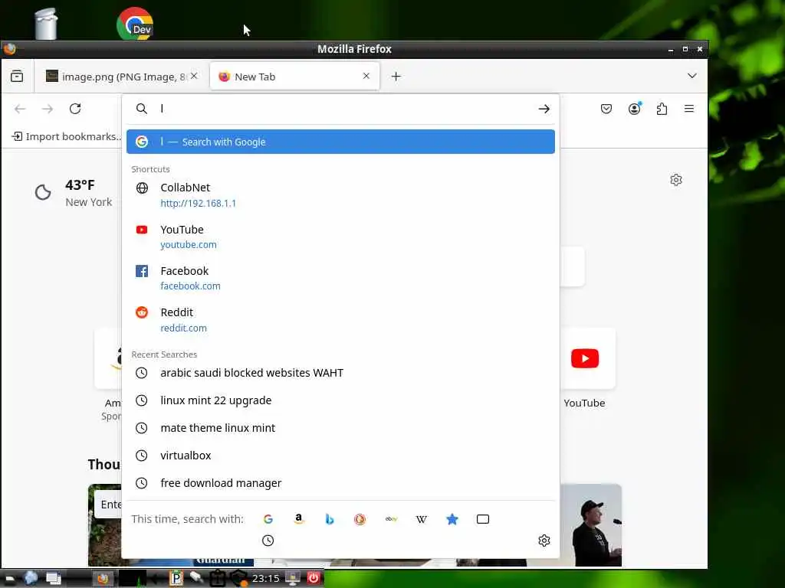Click the Import bookmarks button
The image size is (785, 588).
(66, 136)
